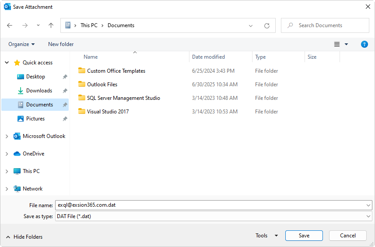The image size is (375, 247).
Task: Open Downloads in the navigation pane
Action: 39,91
